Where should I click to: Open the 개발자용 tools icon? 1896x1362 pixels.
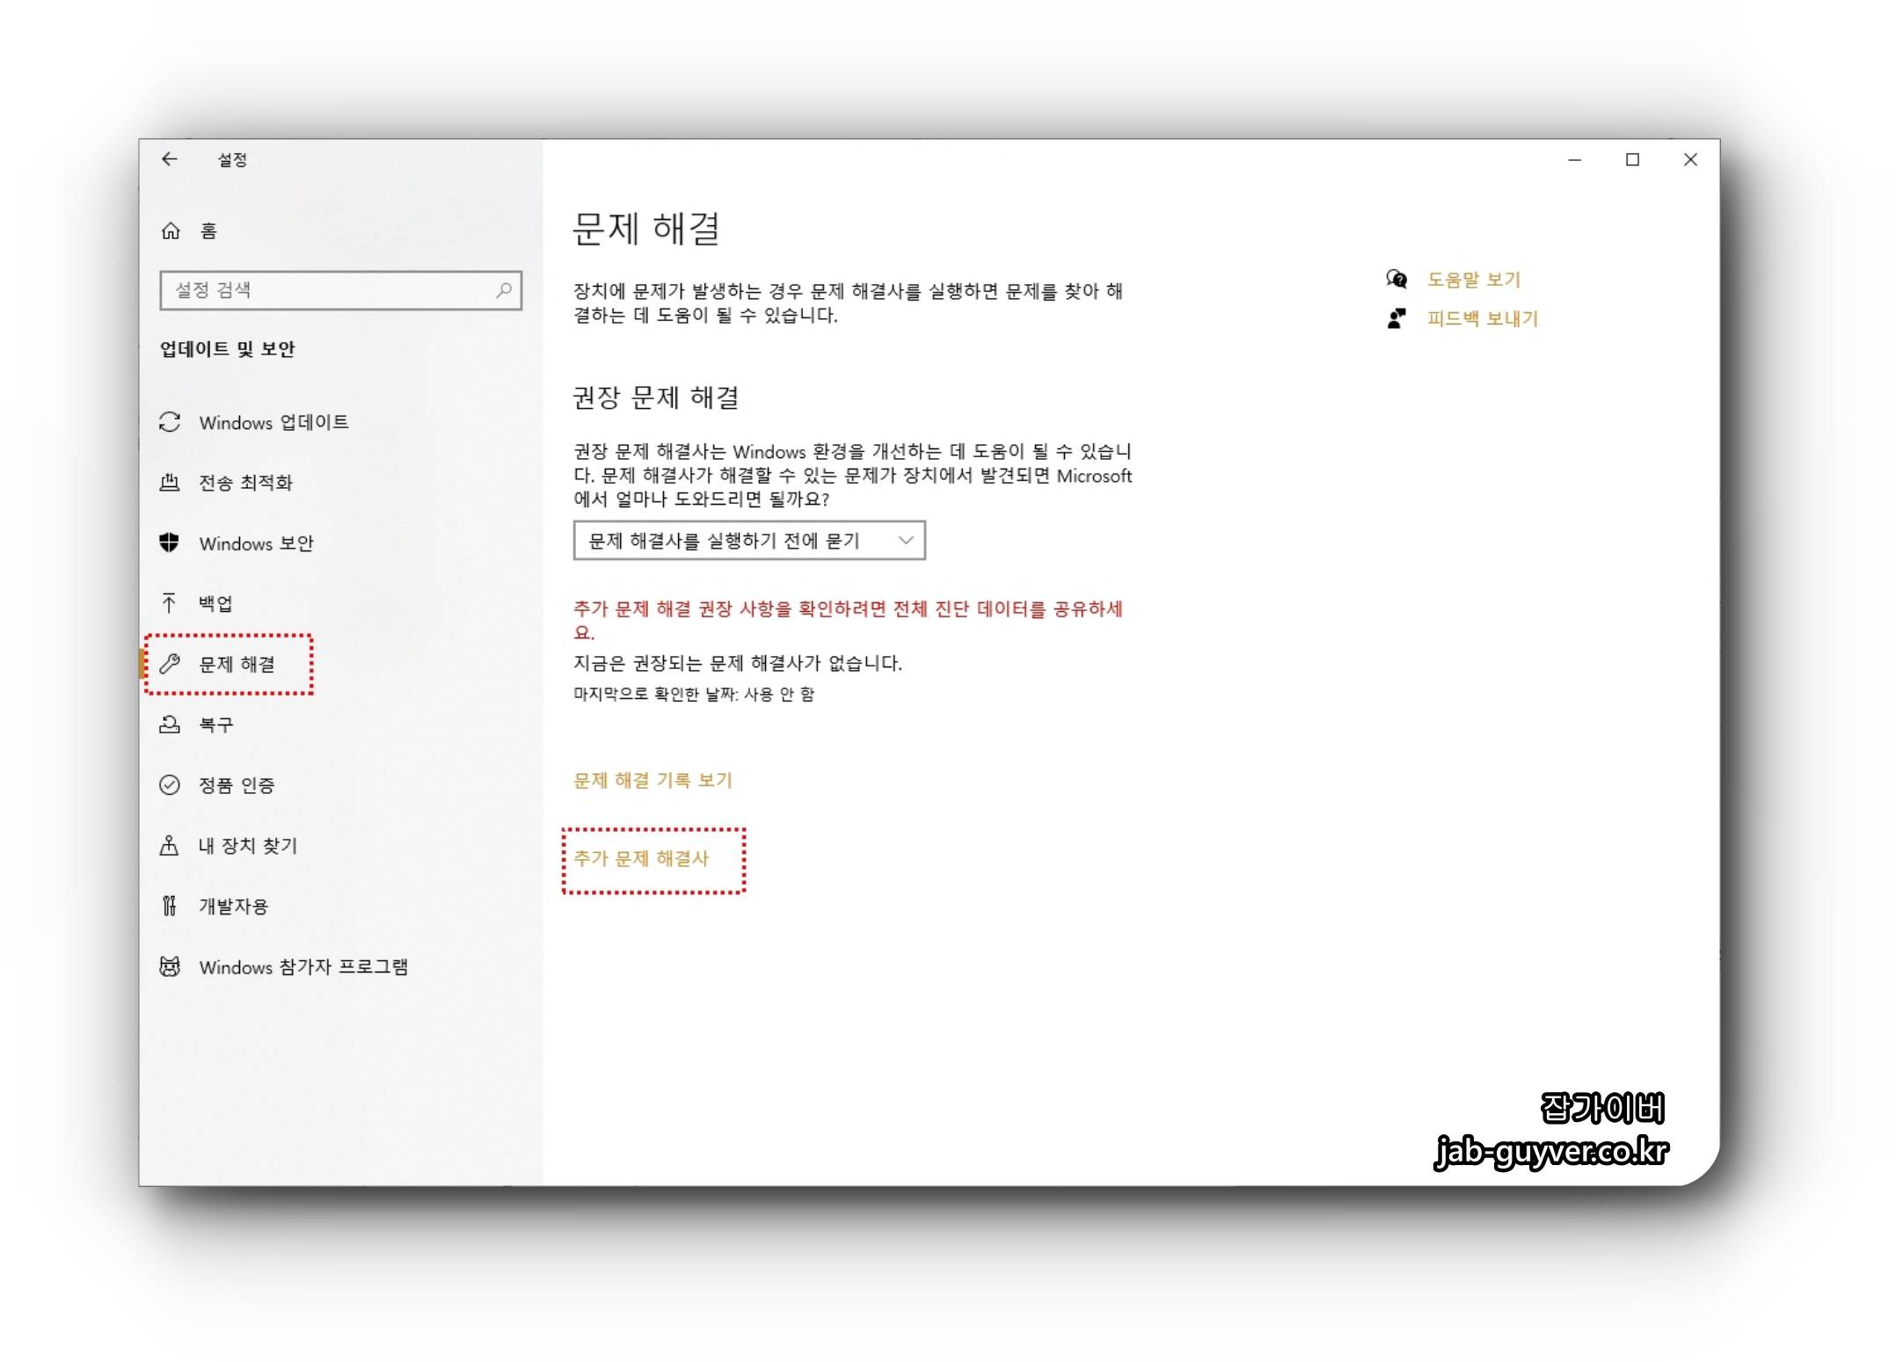pos(170,906)
